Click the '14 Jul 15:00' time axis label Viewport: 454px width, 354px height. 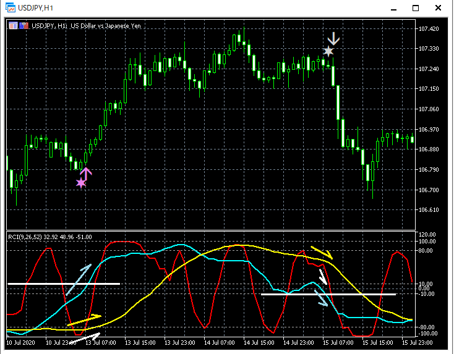tap(259, 343)
